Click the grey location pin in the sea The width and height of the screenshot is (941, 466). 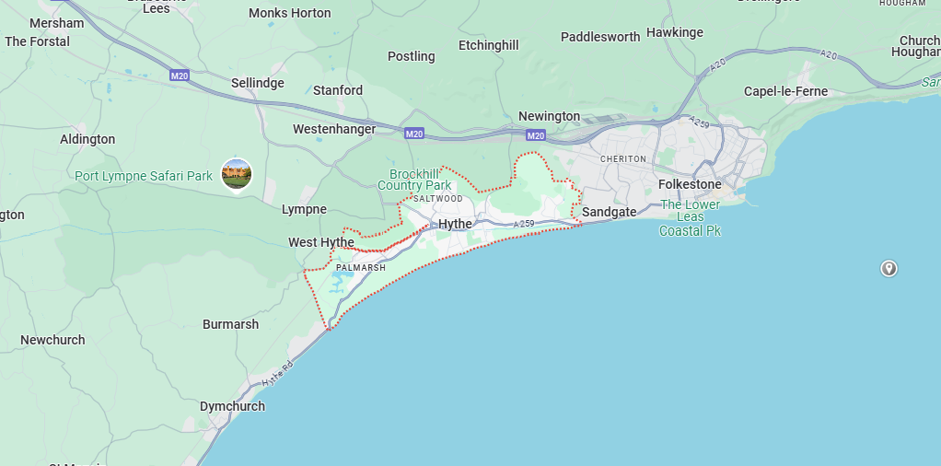pyautogui.click(x=889, y=268)
